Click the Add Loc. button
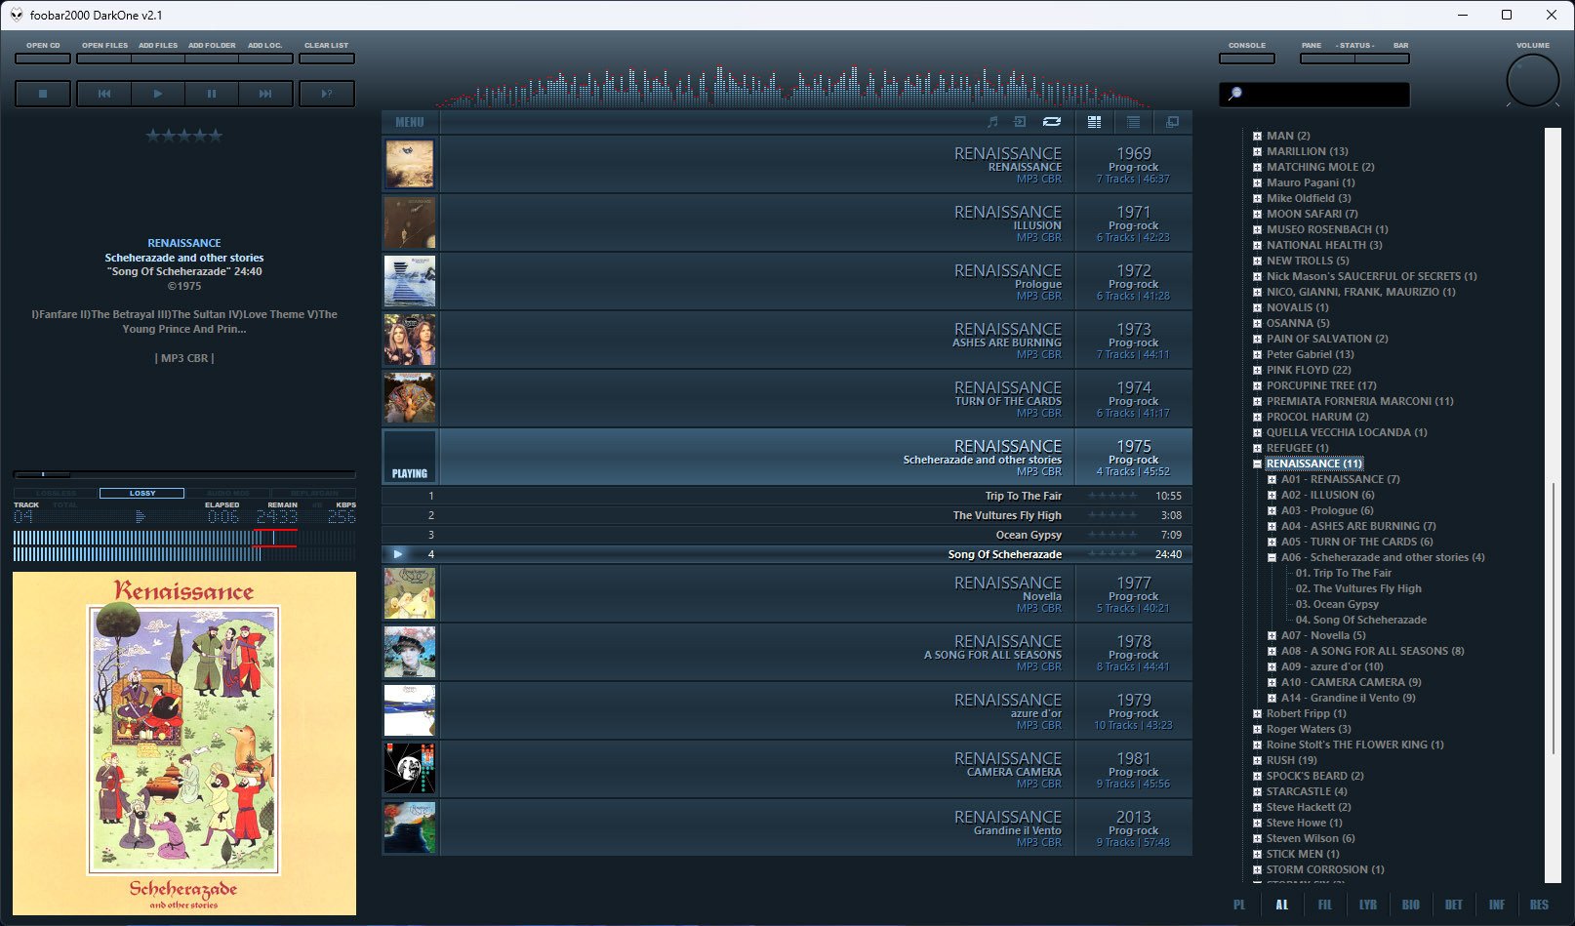The width and height of the screenshot is (1575, 926). 265,59
